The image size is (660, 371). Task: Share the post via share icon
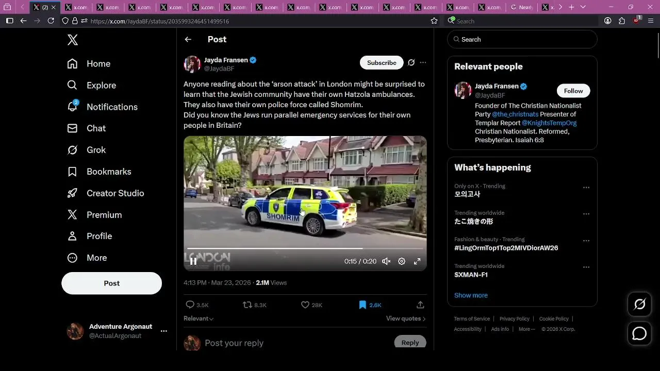[x=420, y=305]
